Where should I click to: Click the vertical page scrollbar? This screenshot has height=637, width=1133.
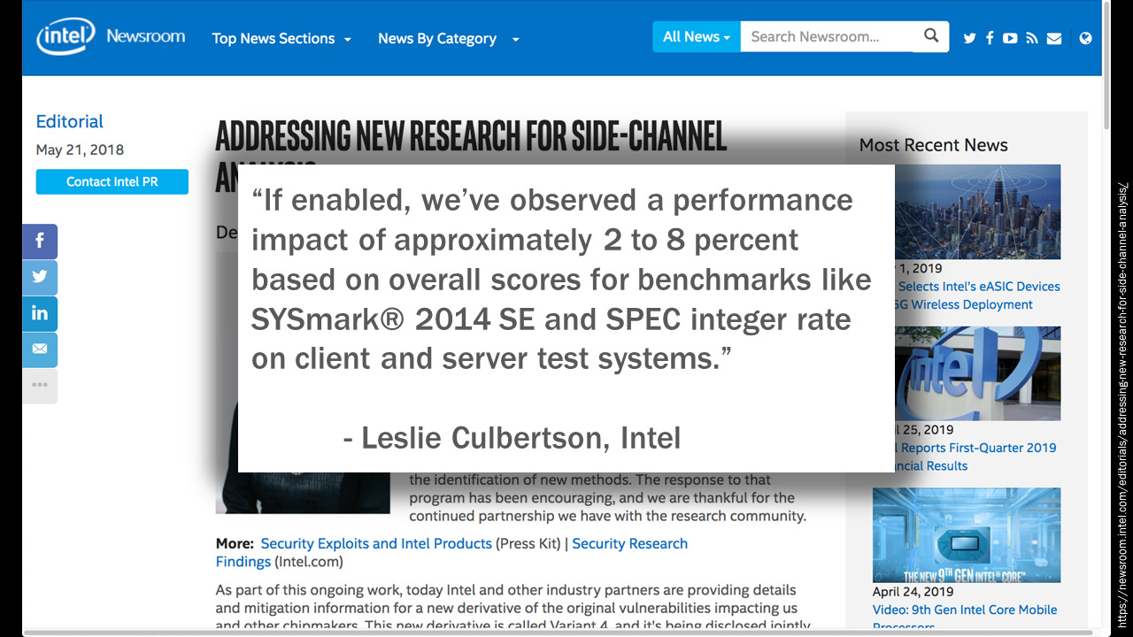1106,66
